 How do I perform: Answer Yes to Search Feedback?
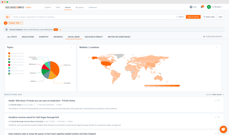click(56, 30)
